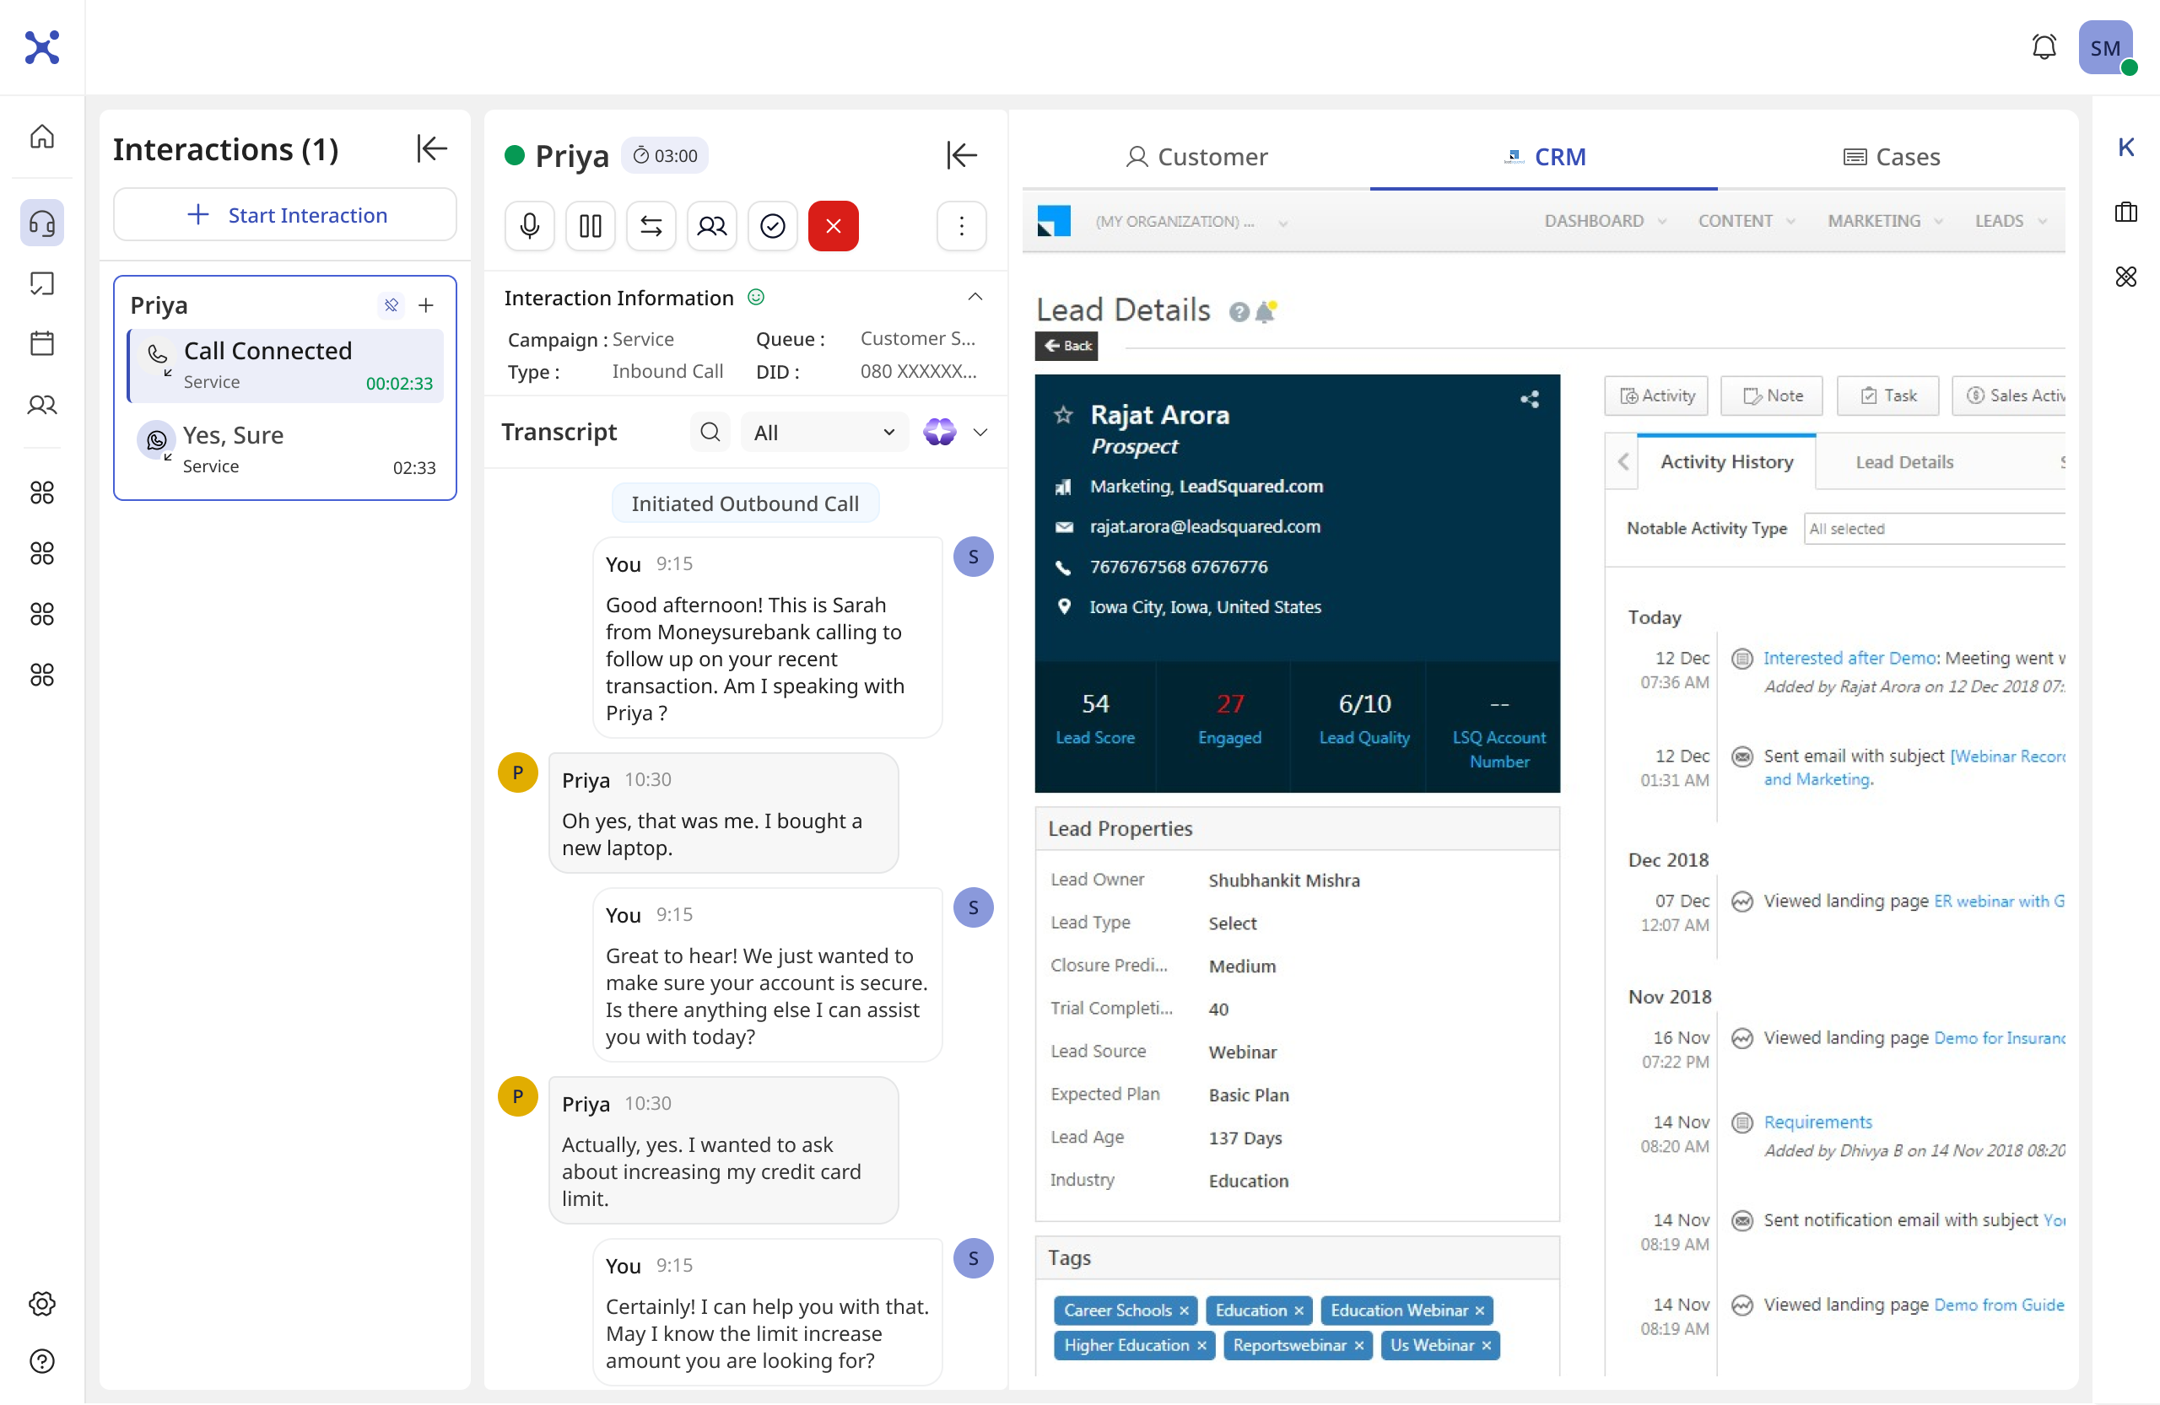
Task: Open the briefcase icon in right sidebar
Action: coord(2125,213)
